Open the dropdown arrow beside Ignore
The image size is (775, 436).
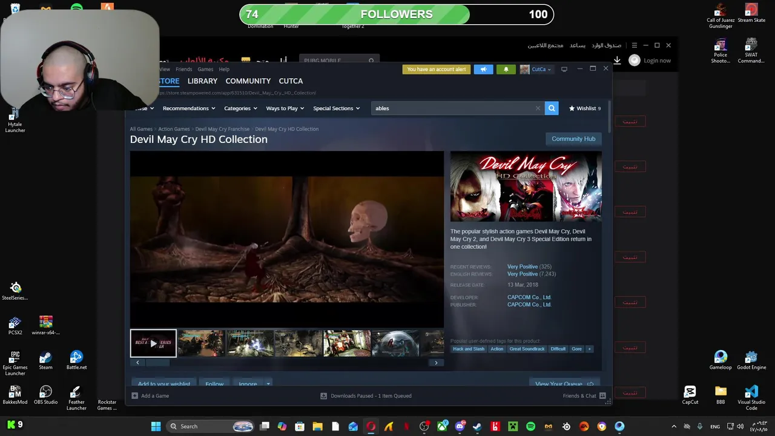click(268, 384)
